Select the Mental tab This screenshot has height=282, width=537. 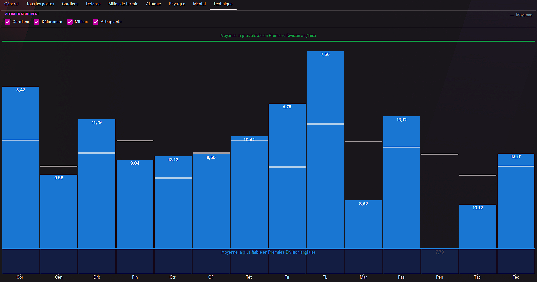(x=199, y=4)
